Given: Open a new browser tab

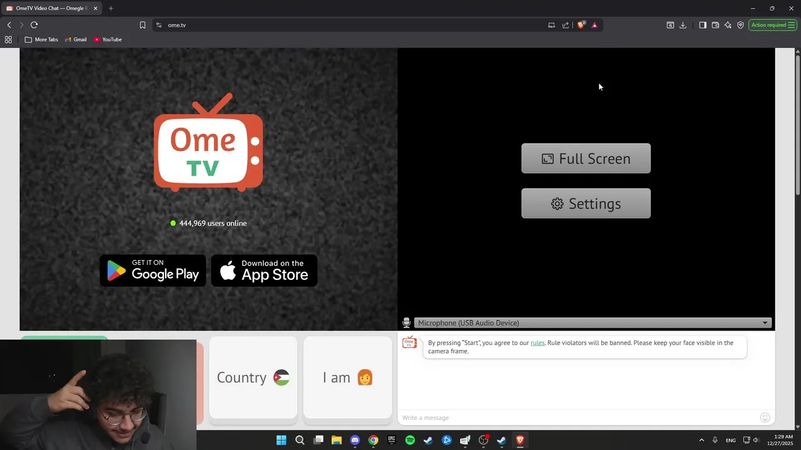Looking at the screenshot, I should click(111, 8).
